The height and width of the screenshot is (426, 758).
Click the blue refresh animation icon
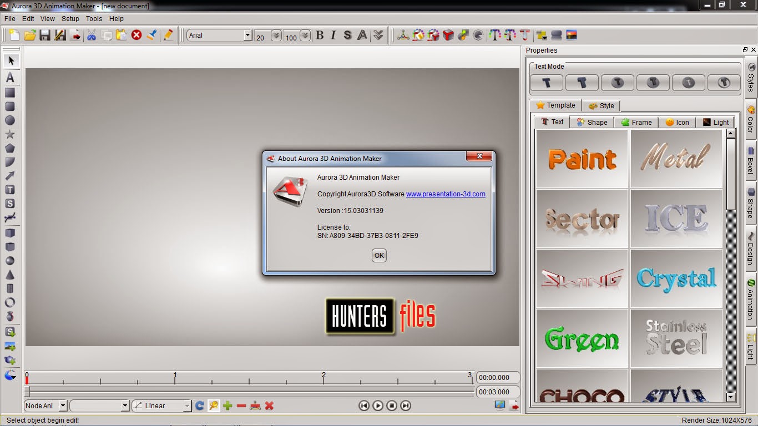200,405
